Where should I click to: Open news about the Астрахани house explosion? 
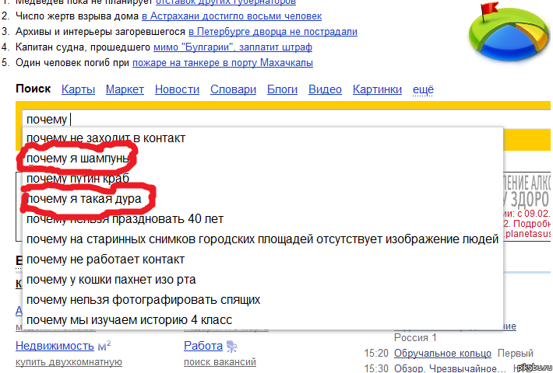(231, 16)
